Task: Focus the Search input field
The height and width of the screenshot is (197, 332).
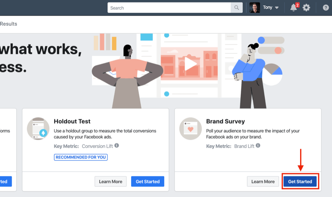Action: 169,8
